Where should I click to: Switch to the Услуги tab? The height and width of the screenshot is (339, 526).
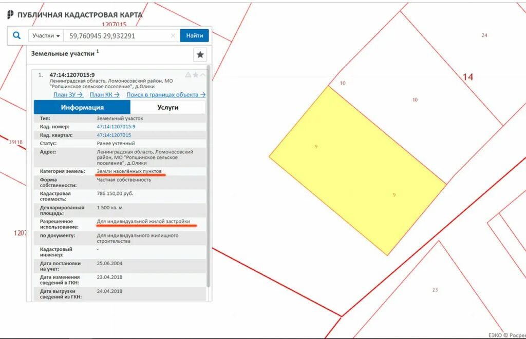pos(168,107)
